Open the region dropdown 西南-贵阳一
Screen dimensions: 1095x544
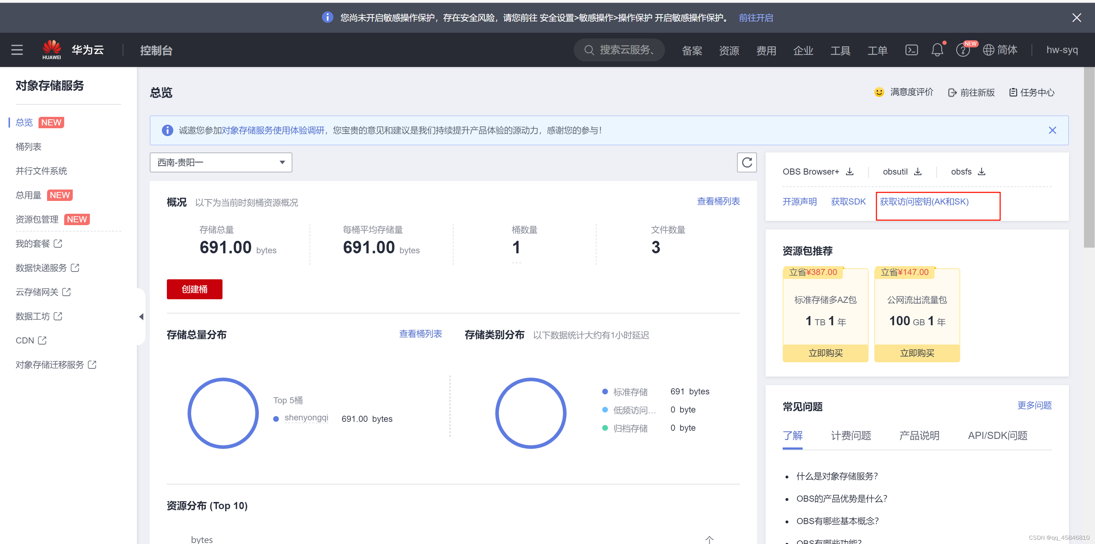point(221,162)
